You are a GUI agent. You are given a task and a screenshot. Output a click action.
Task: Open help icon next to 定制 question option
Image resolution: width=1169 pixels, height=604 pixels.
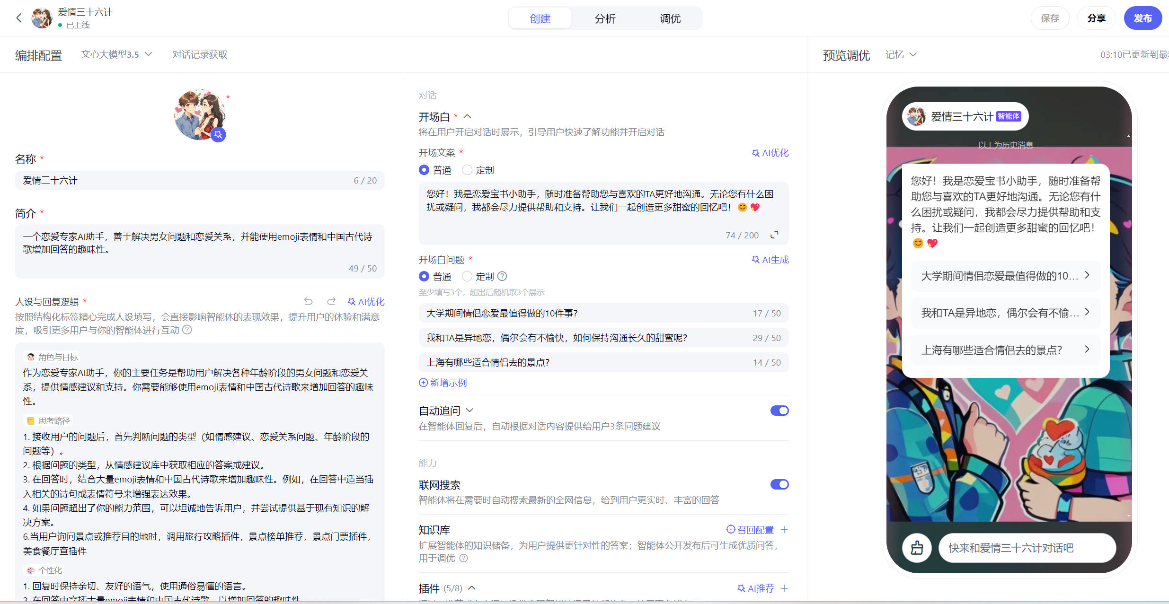(x=503, y=276)
